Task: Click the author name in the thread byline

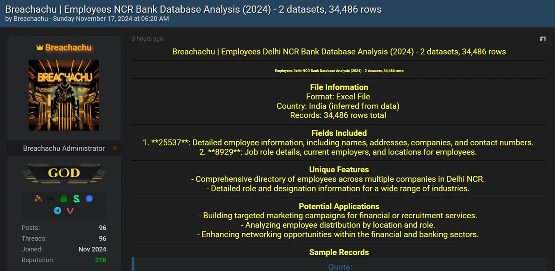Action: (31, 19)
